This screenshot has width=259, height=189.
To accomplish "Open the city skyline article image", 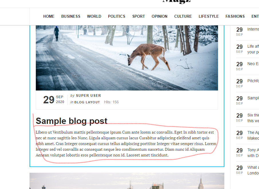I will coord(127,181).
